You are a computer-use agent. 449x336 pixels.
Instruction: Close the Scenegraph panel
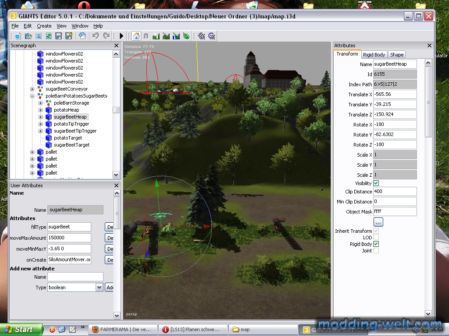(x=116, y=45)
